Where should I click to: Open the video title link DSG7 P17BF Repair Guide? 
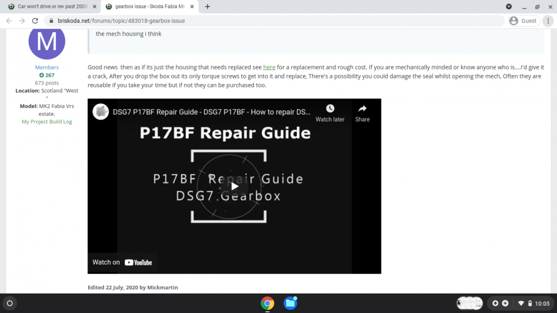click(211, 112)
